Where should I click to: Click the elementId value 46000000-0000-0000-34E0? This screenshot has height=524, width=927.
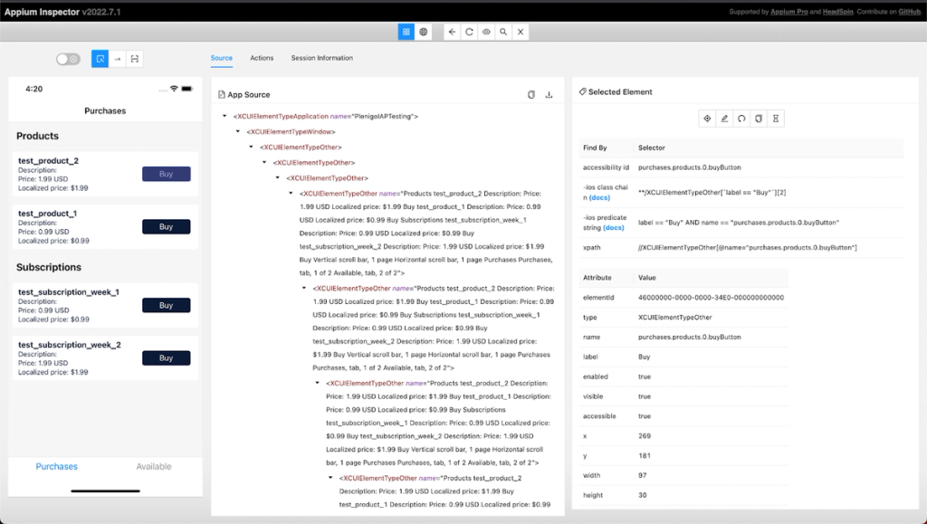[x=712, y=298]
